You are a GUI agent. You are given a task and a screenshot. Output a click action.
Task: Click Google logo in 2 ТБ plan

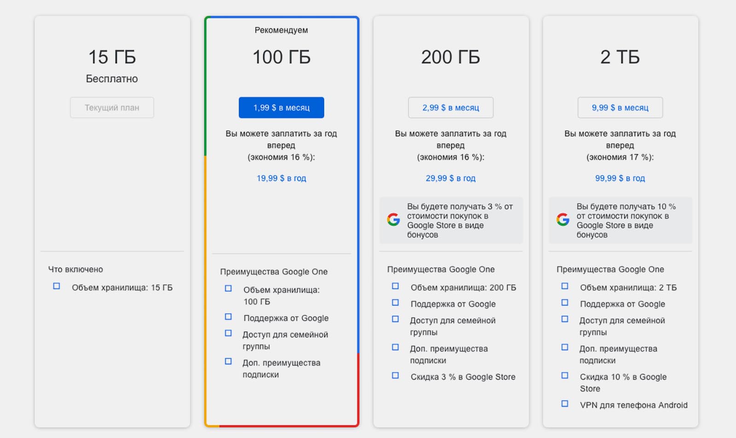[563, 220]
